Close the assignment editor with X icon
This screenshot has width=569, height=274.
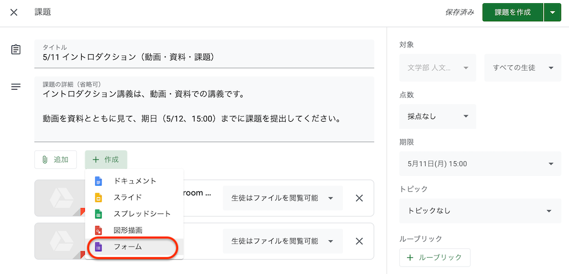tap(14, 12)
